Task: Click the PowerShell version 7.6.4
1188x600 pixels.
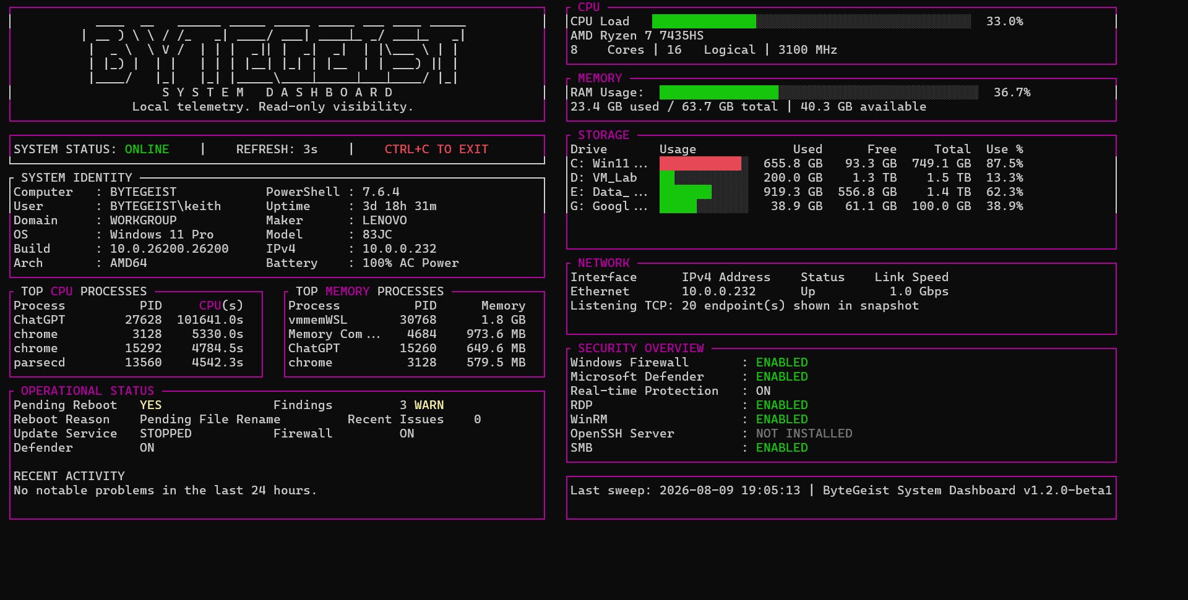Action: (381, 192)
